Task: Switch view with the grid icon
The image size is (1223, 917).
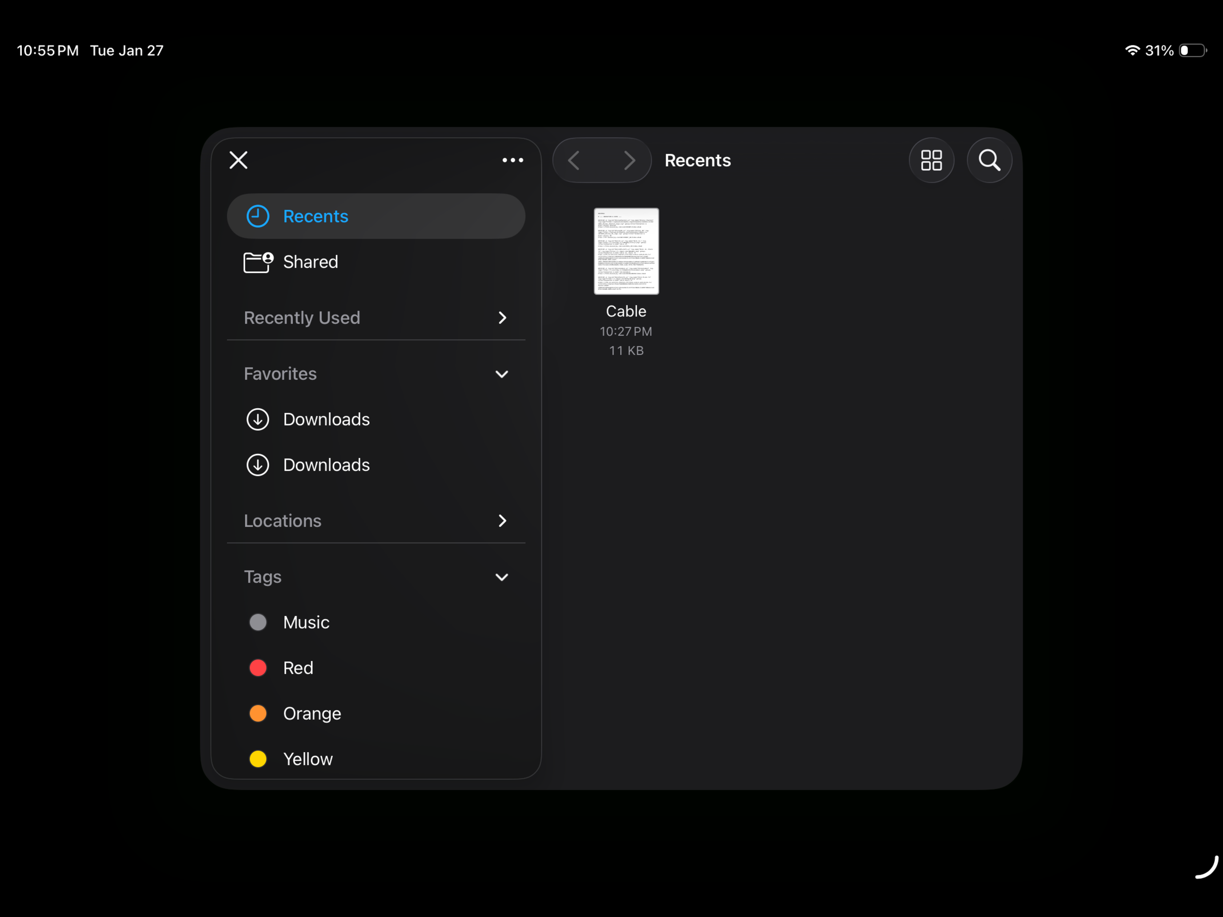Action: (x=931, y=160)
